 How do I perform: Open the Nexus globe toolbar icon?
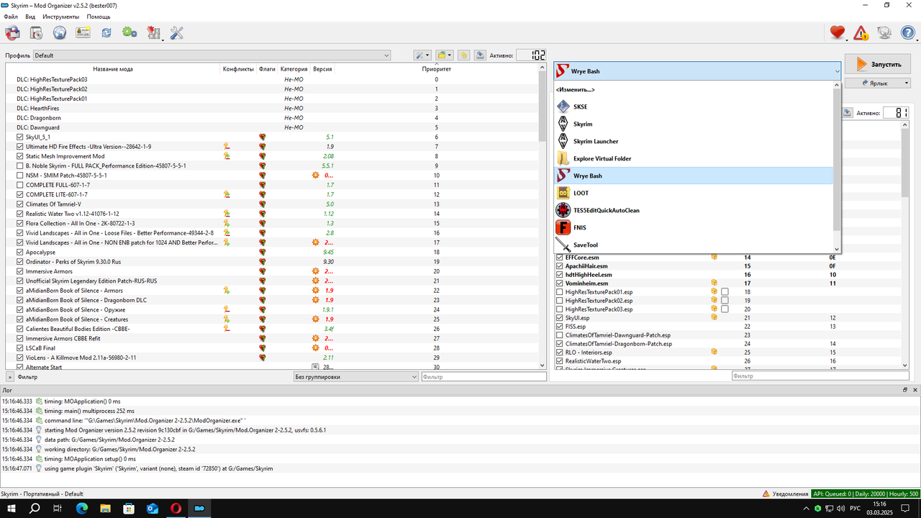coord(59,33)
